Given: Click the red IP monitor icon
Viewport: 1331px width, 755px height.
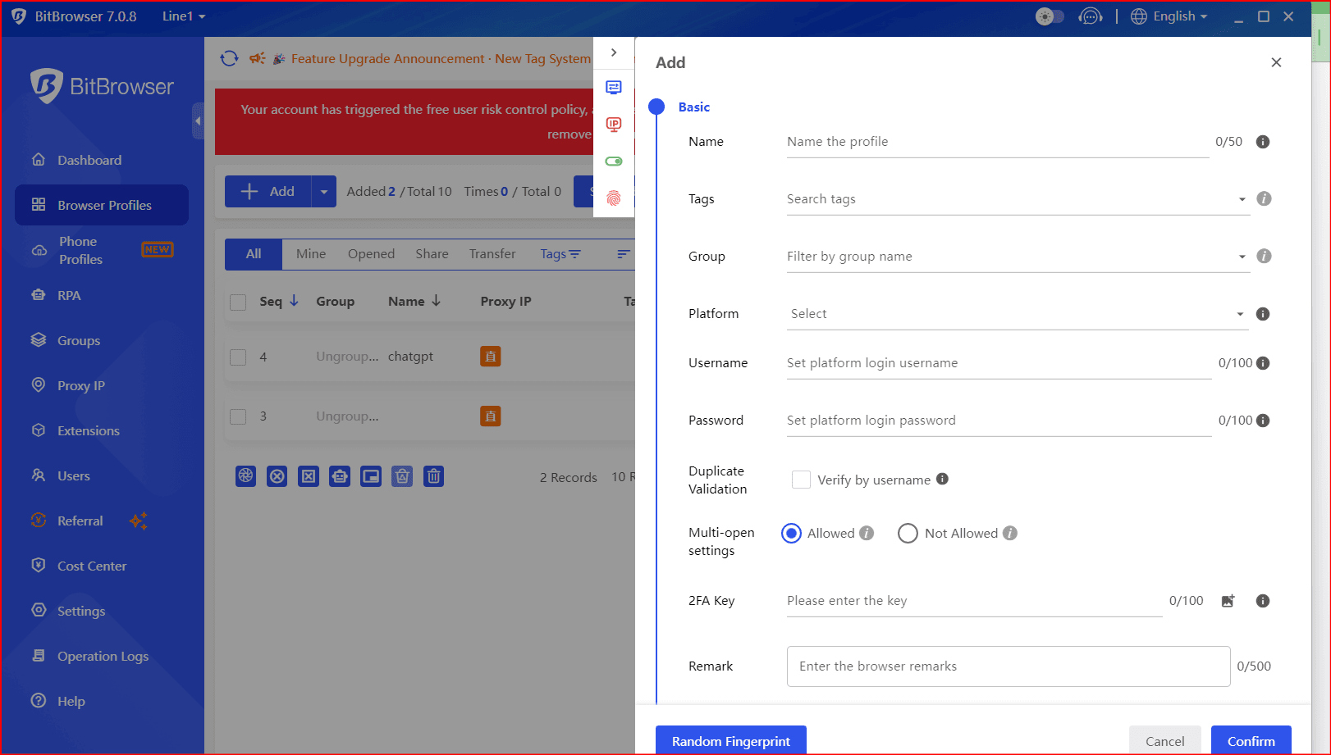Looking at the screenshot, I should point(613,125).
